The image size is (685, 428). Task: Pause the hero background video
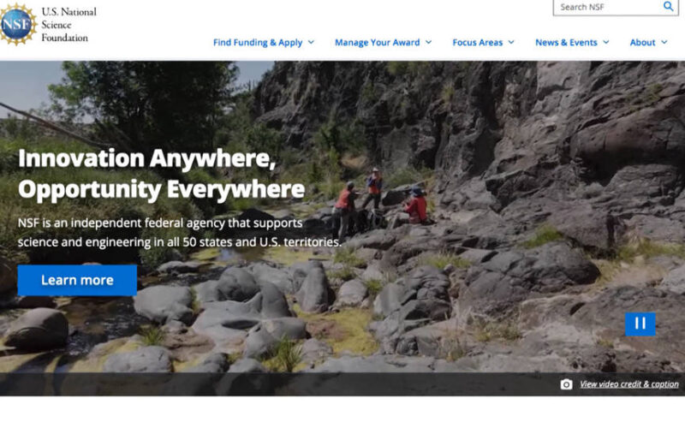click(640, 324)
